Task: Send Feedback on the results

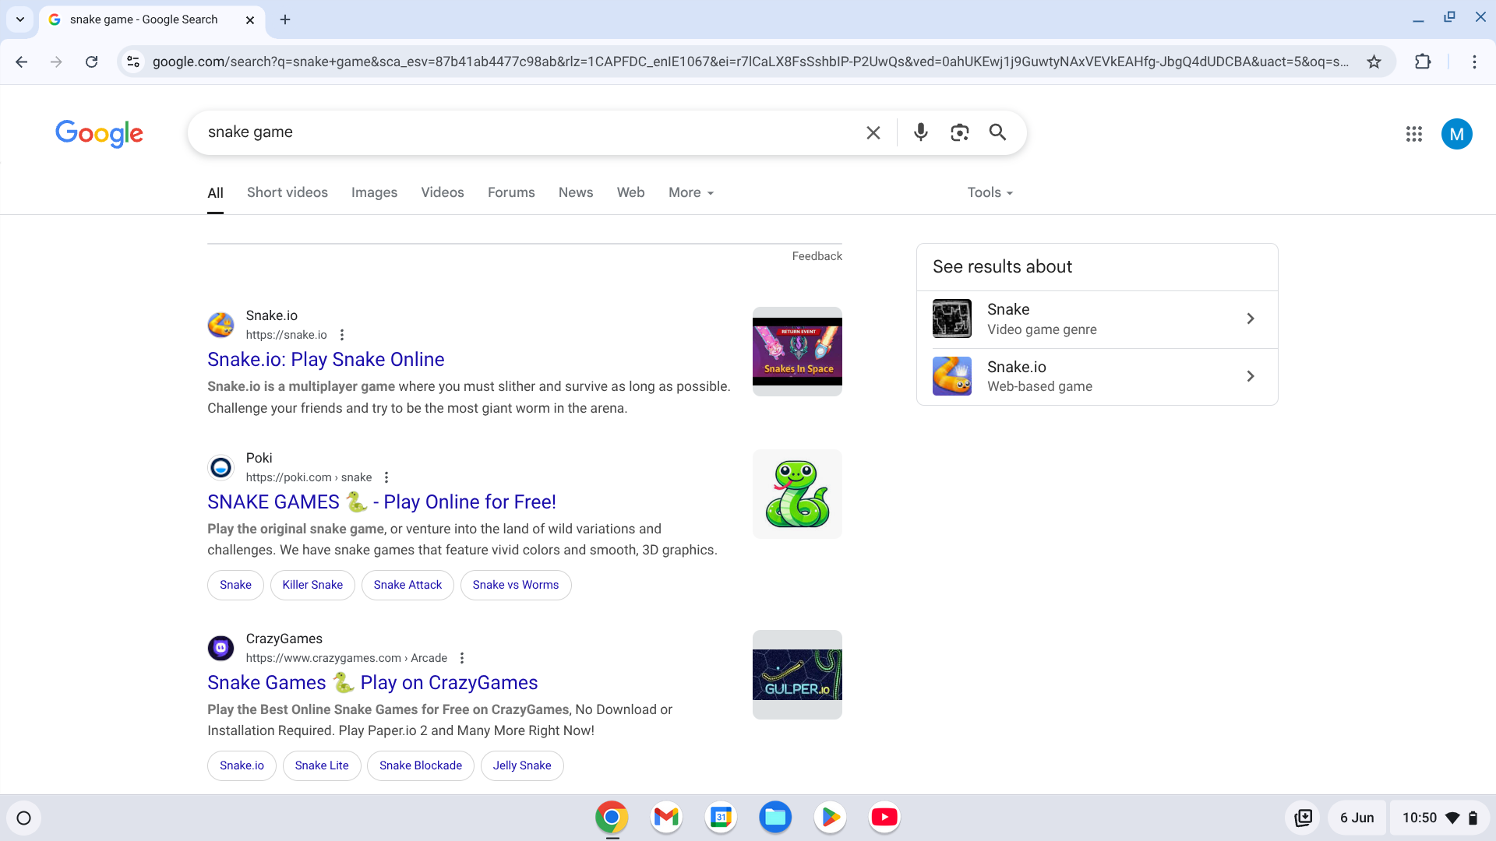Action: [817, 256]
